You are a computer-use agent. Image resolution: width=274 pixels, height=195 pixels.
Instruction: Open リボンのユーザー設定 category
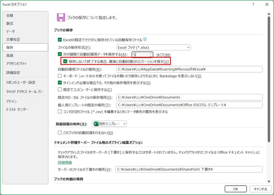[x=25, y=82]
